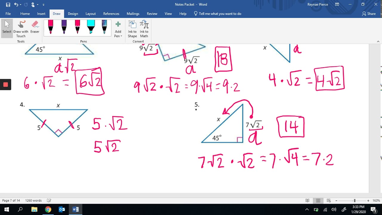
Task: Switch to the Insert tab
Action: pyautogui.click(x=41, y=14)
